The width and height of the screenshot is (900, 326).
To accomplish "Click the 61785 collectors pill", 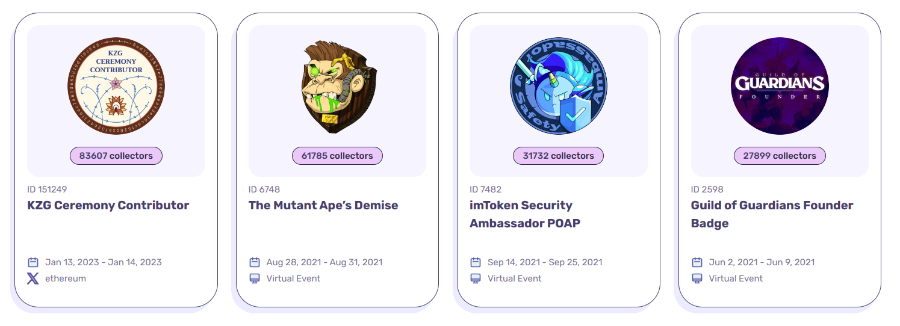I will (337, 156).
